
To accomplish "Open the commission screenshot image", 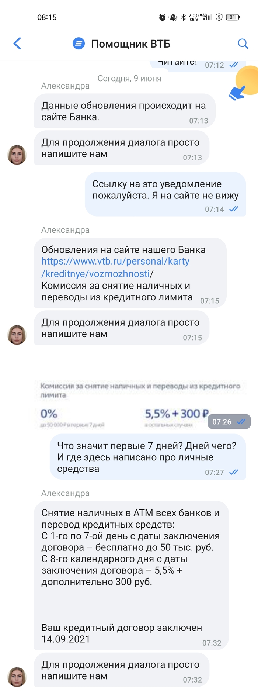I will [x=122, y=405].
